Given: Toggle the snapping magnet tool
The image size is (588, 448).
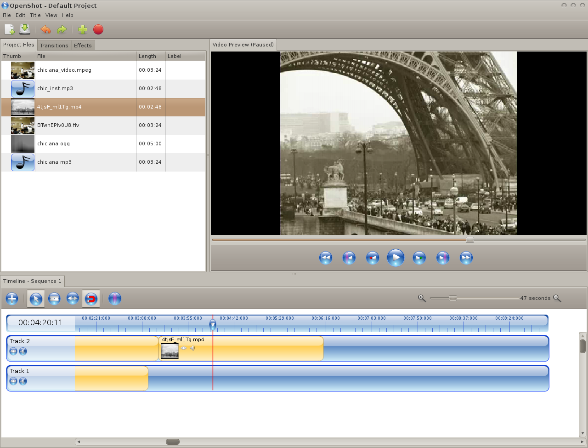Looking at the screenshot, I should 91,299.
